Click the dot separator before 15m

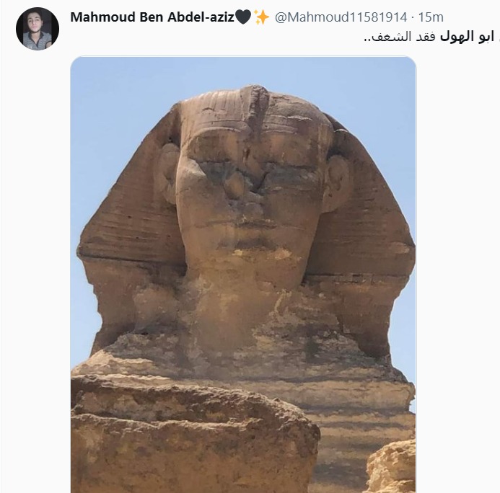(x=413, y=17)
